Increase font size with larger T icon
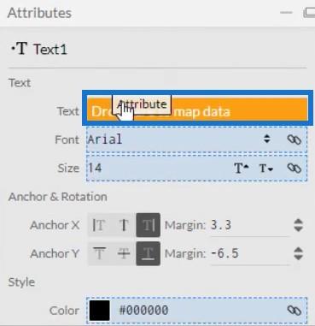The image size is (315, 326). 242,169
